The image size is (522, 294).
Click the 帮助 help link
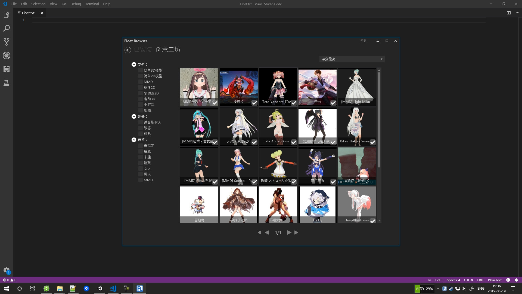[363, 41]
